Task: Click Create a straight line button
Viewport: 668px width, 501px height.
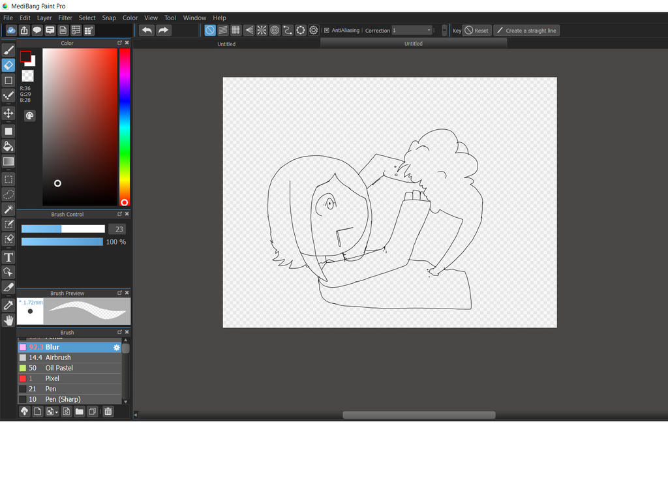Action: point(526,30)
